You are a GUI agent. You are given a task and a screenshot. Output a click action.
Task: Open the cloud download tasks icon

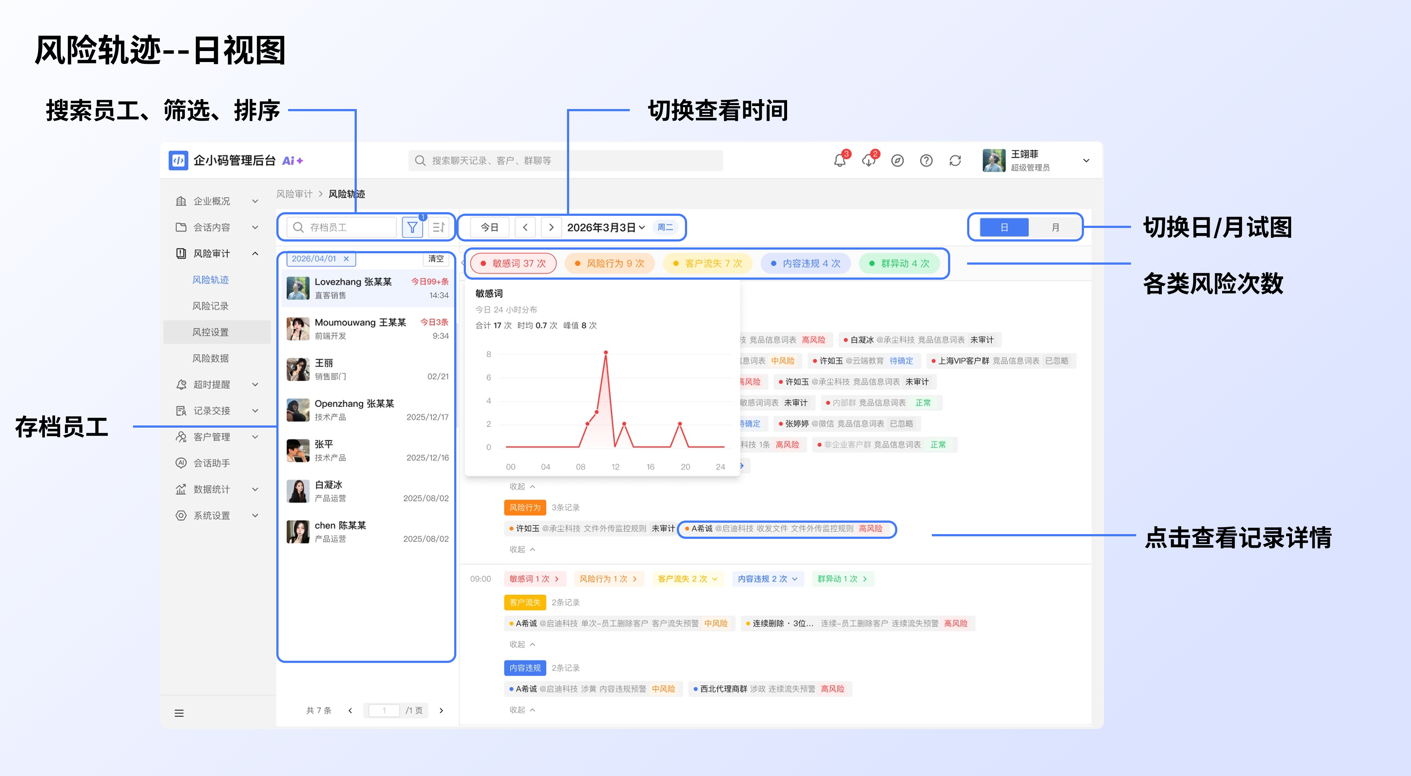click(869, 161)
